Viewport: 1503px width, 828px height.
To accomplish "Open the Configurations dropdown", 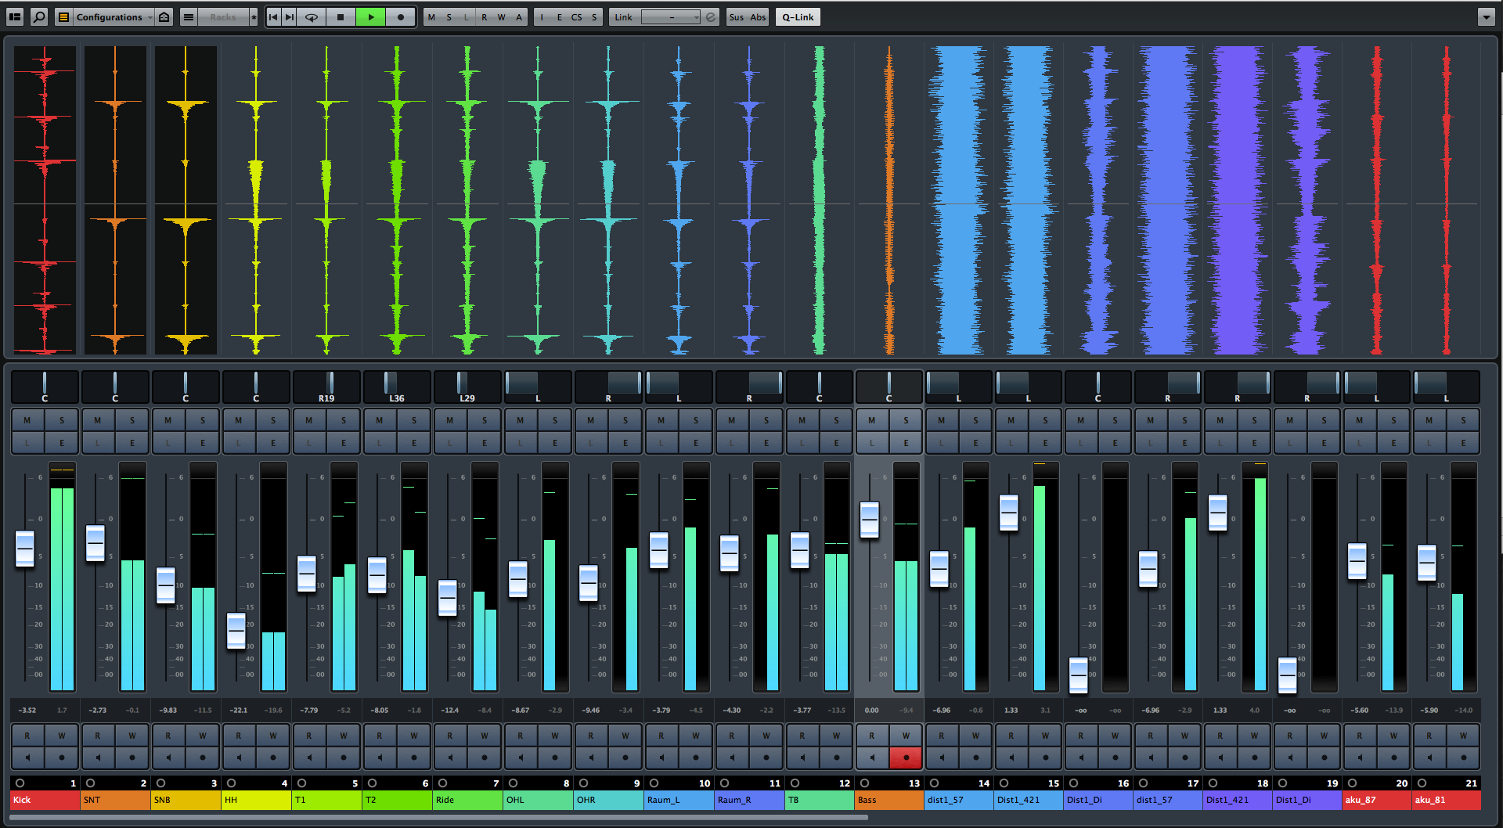I will coord(110,16).
